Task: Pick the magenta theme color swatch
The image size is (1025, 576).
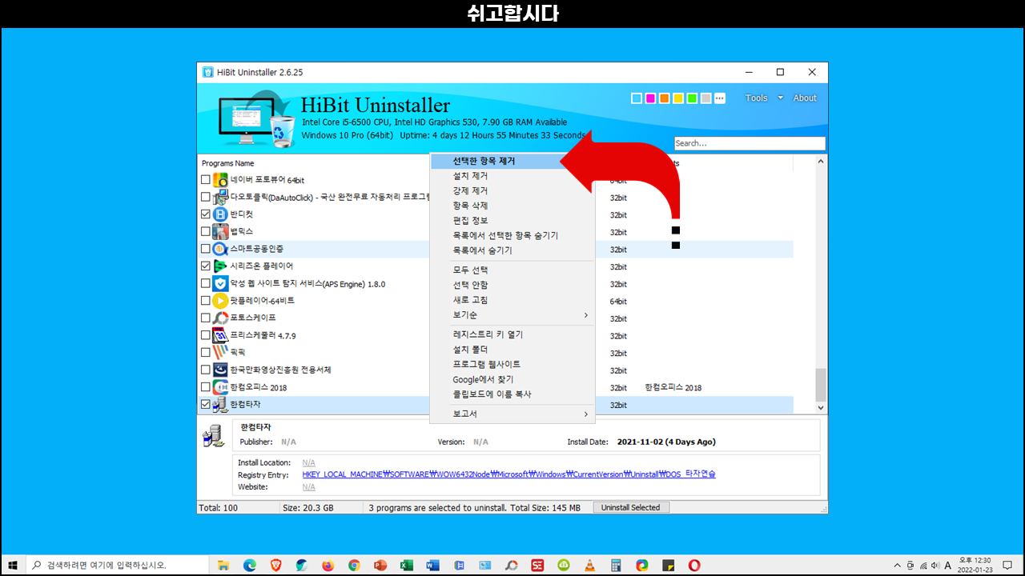Action: 650,98
